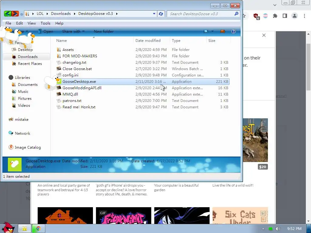Select the mistake user folder in sidebar
The height and width of the screenshot is (233, 311).
point(22,120)
